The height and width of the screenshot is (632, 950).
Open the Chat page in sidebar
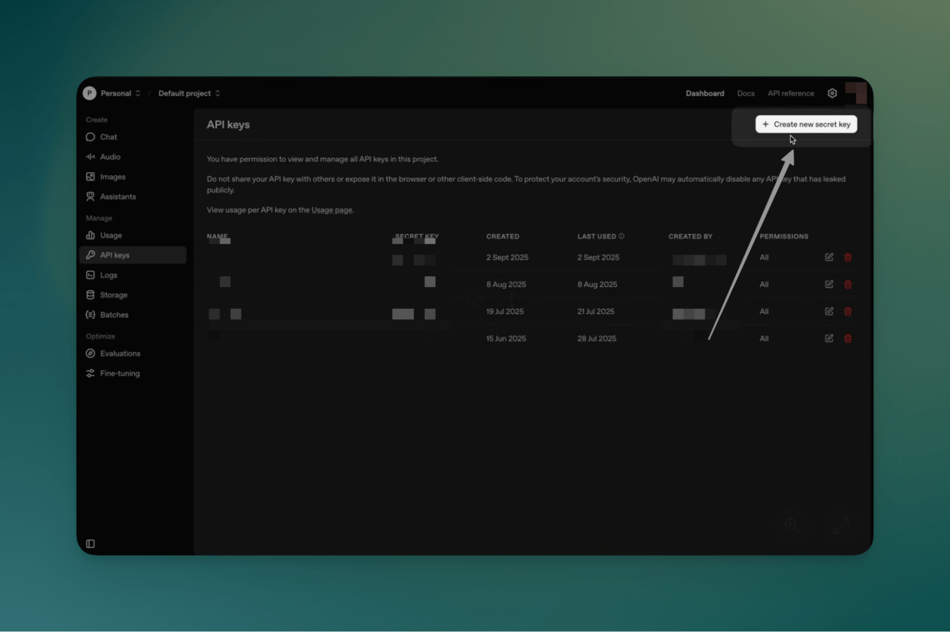[x=108, y=137]
